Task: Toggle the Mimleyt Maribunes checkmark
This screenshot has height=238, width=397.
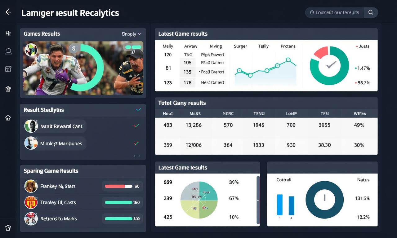Action: coord(136,143)
